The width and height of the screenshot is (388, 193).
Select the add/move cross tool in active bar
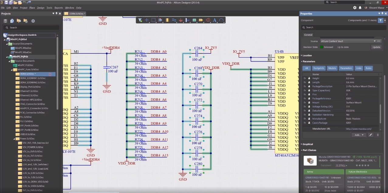[x=147, y=20]
